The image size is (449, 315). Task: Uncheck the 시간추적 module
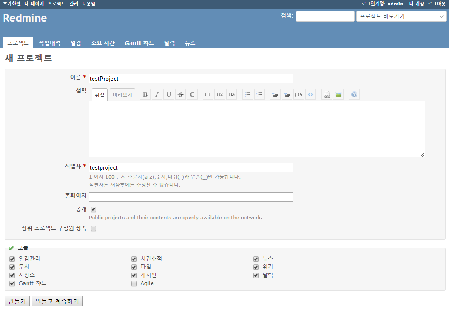134,259
